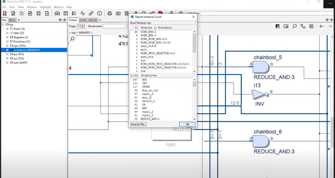Switch to the Cone tab
The image size is (335, 178).
(x=83, y=20)
